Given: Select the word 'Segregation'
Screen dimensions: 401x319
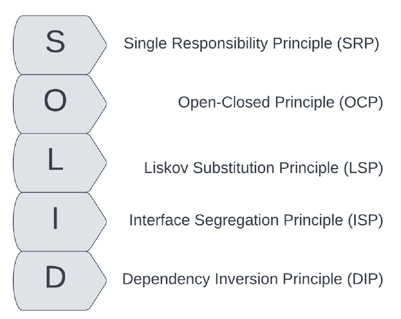Looking at the screenshot, I should (x=237, y=221).
